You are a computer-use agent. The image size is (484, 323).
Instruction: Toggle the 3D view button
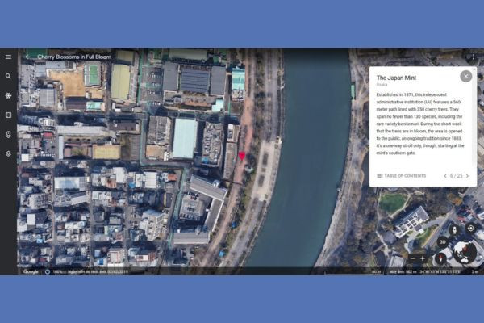click(x=443, y=242)
